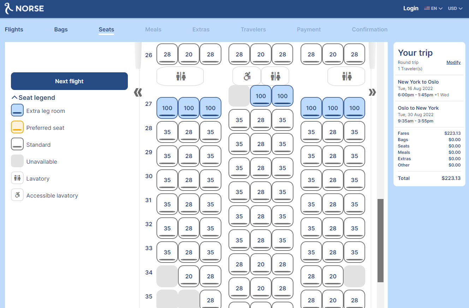Click the Payment step tab
Screen dimensions: 469x308
pyautogui.click(x=309, y=30)
